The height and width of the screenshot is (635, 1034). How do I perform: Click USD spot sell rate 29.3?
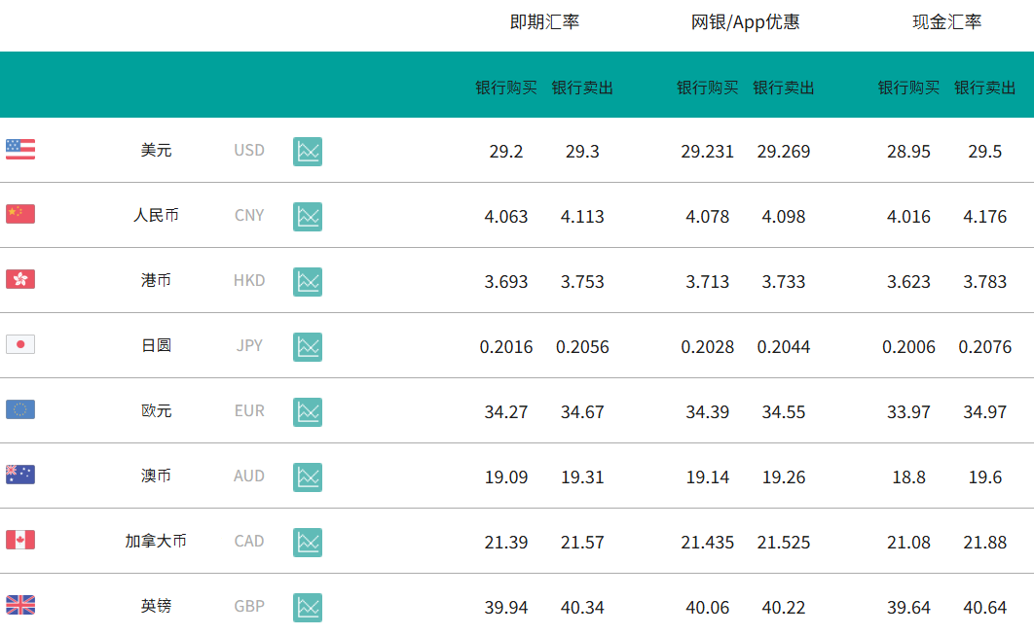pyautogui.click(x=582, y=152)
